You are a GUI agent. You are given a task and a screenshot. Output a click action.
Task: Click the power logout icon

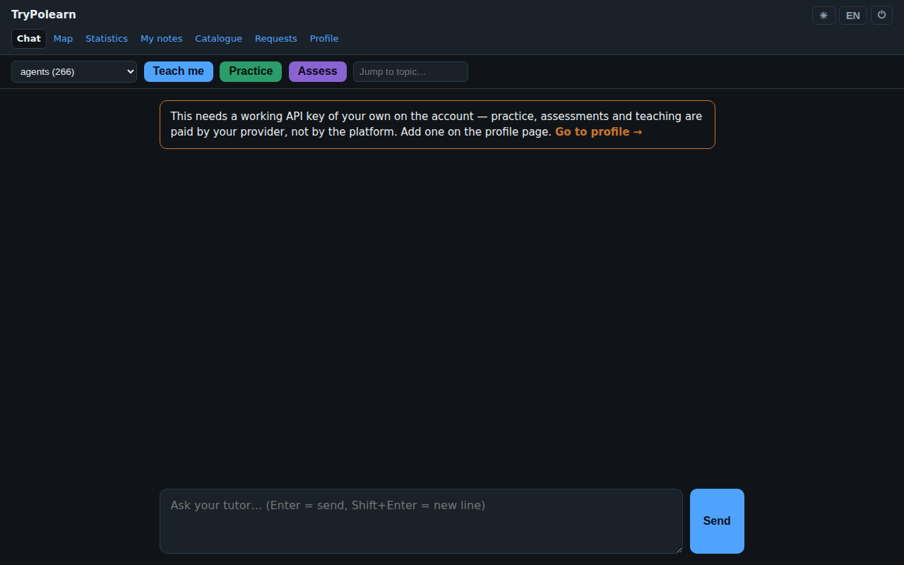pyautogui.click(x=881, y=16)
